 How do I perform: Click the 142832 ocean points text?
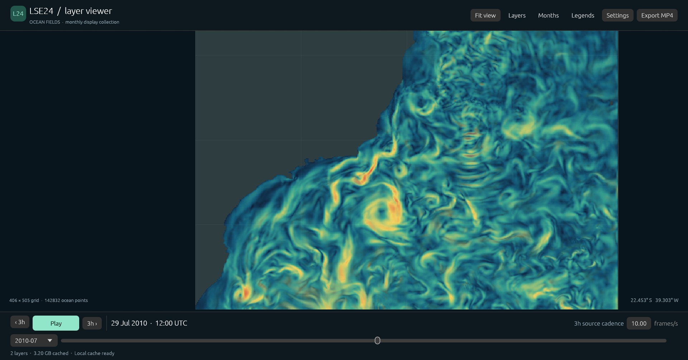pos(66,300)
